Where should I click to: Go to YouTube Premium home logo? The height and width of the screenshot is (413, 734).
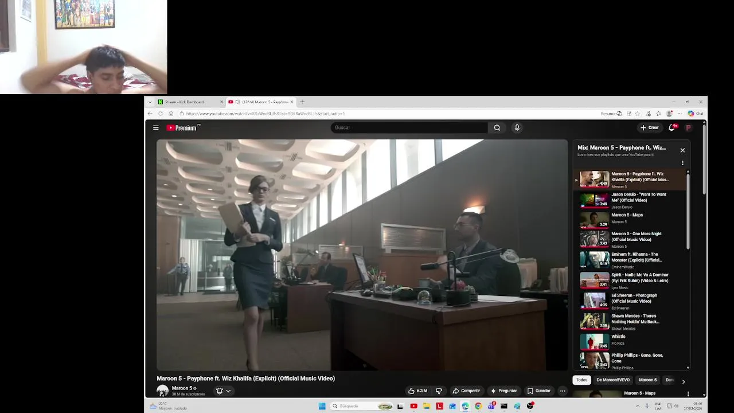point(182,127)
